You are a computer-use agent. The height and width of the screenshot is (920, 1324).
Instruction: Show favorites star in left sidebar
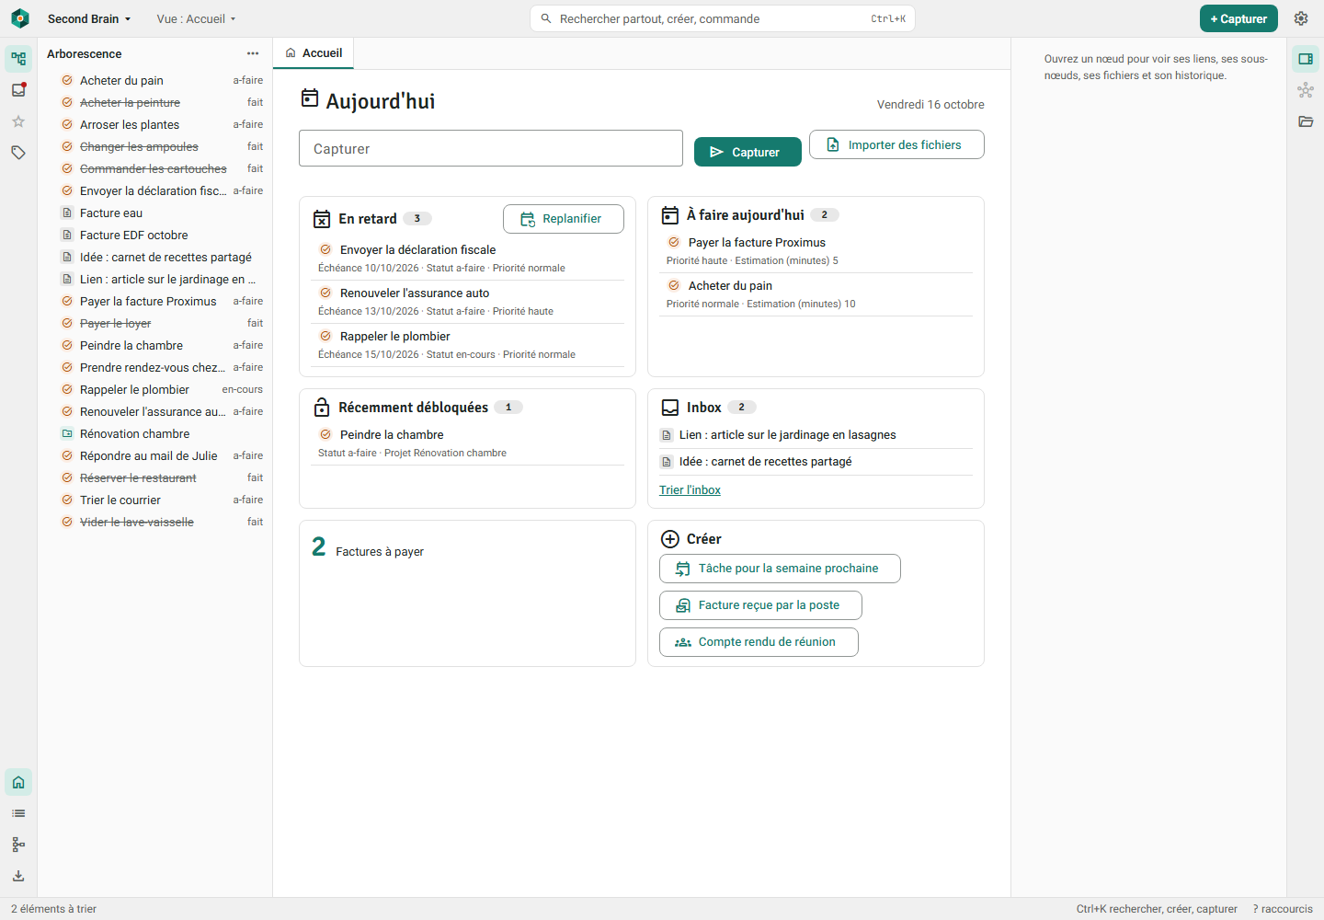click(x=18, y=121)
